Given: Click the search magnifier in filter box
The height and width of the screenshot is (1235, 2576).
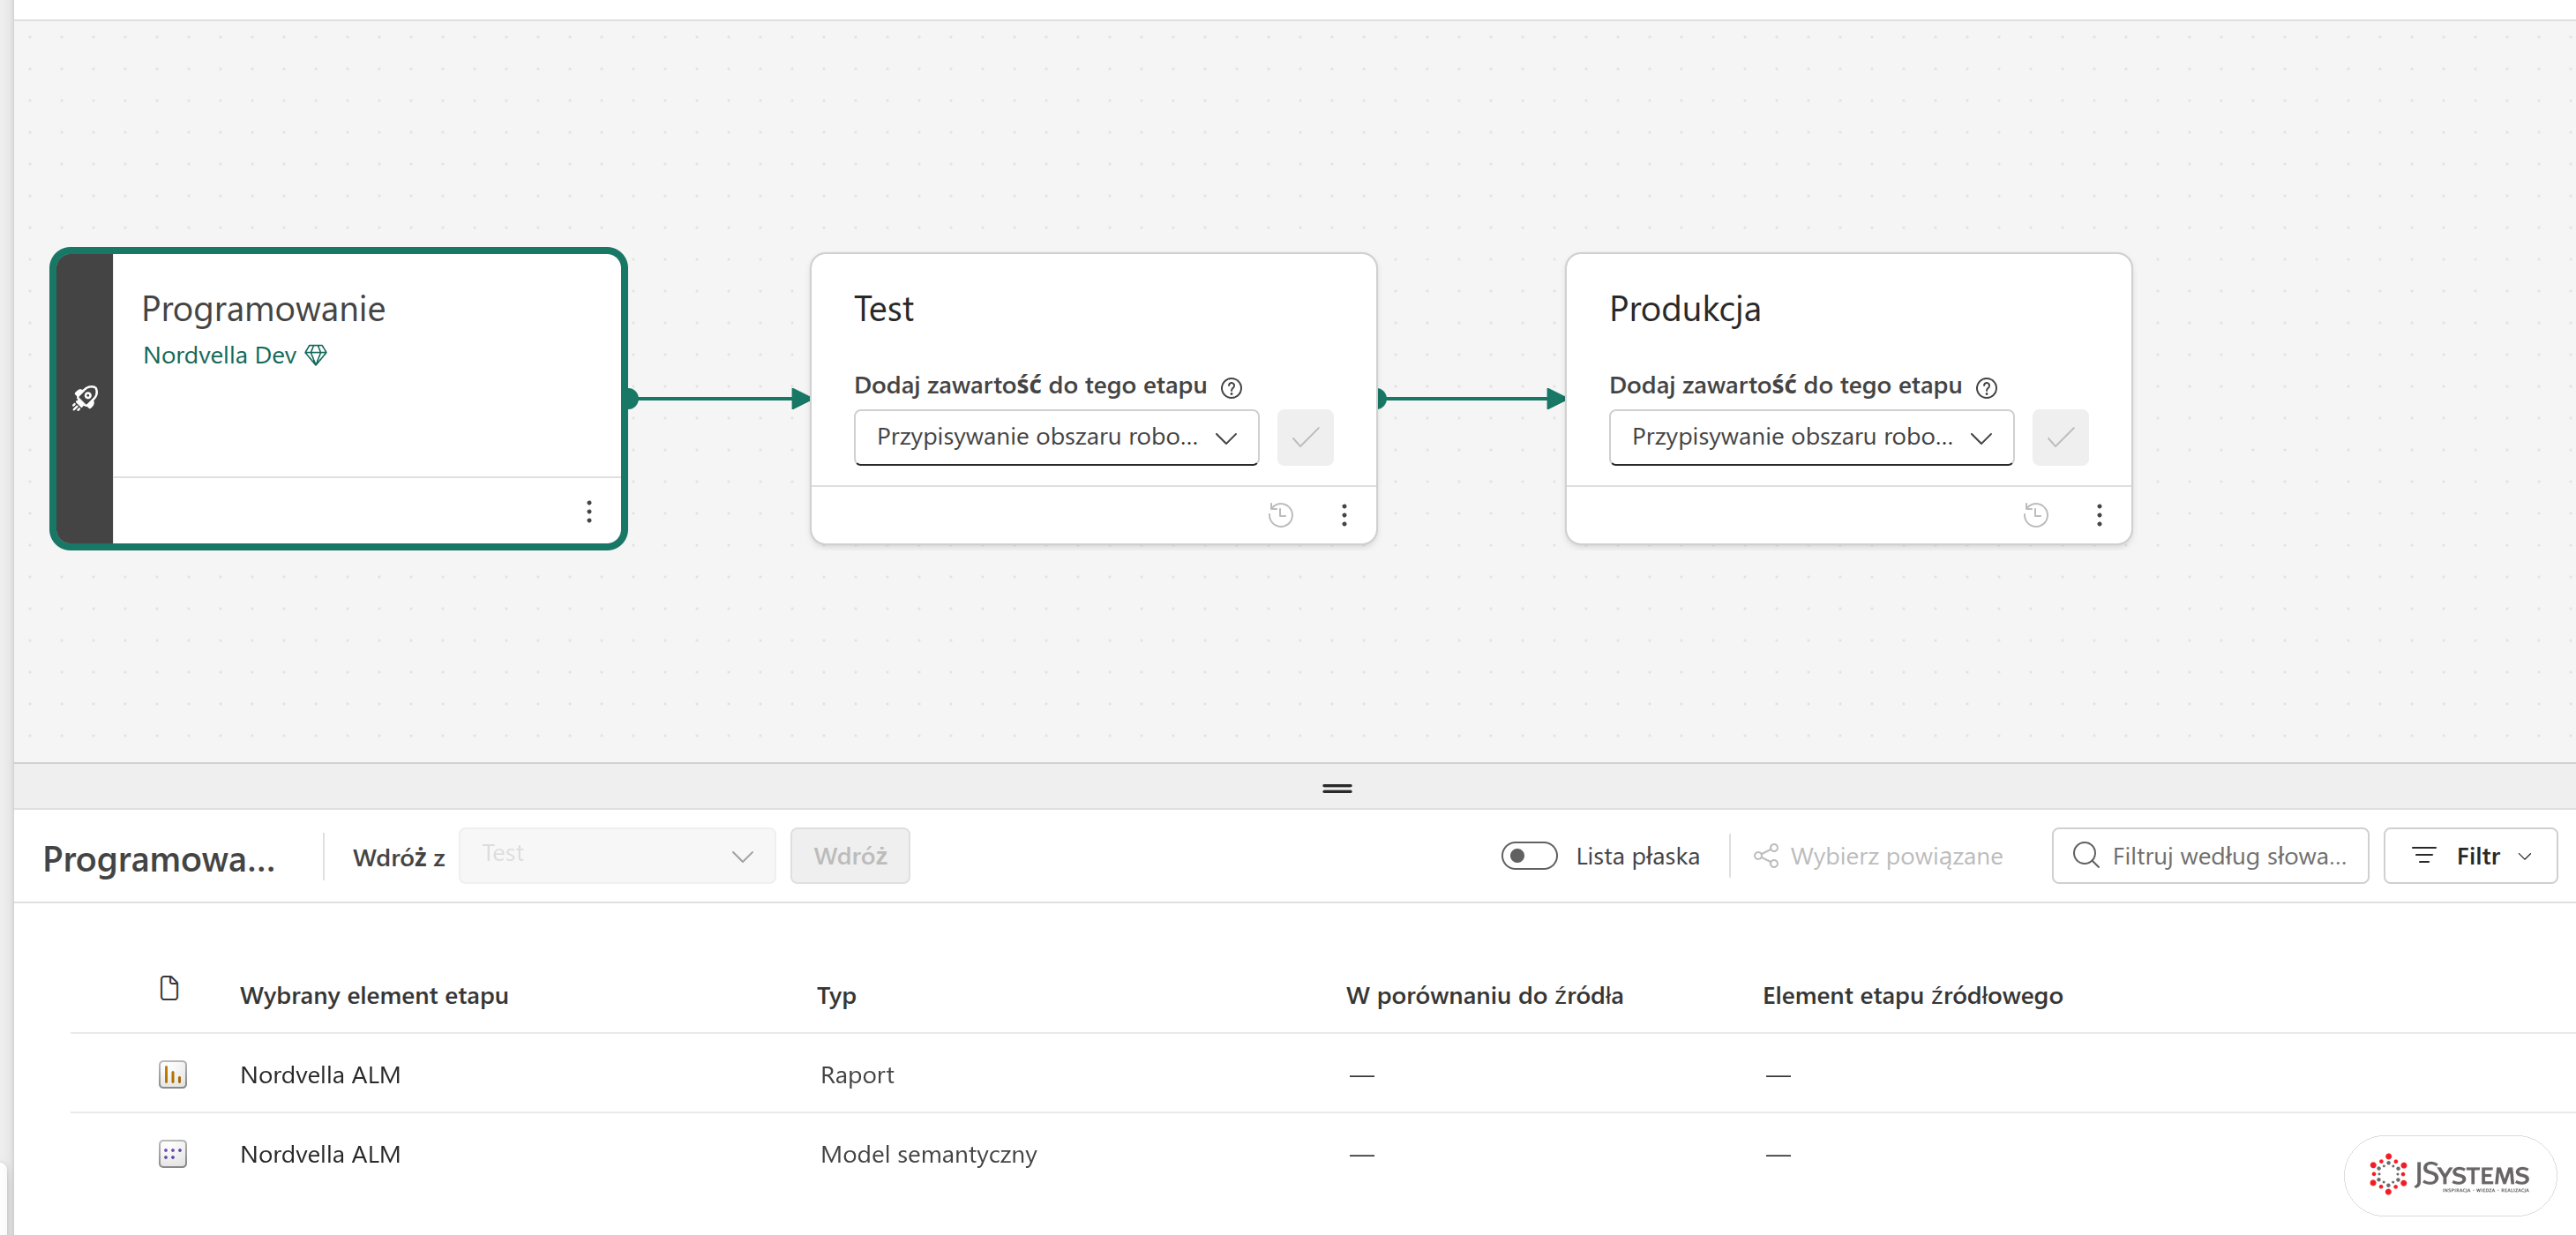Looking at the screenshot, I should (2085, 855).
